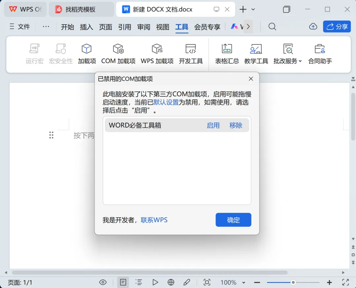
Task: Click the paragraph drag handle dots
Action: (51, 135)
